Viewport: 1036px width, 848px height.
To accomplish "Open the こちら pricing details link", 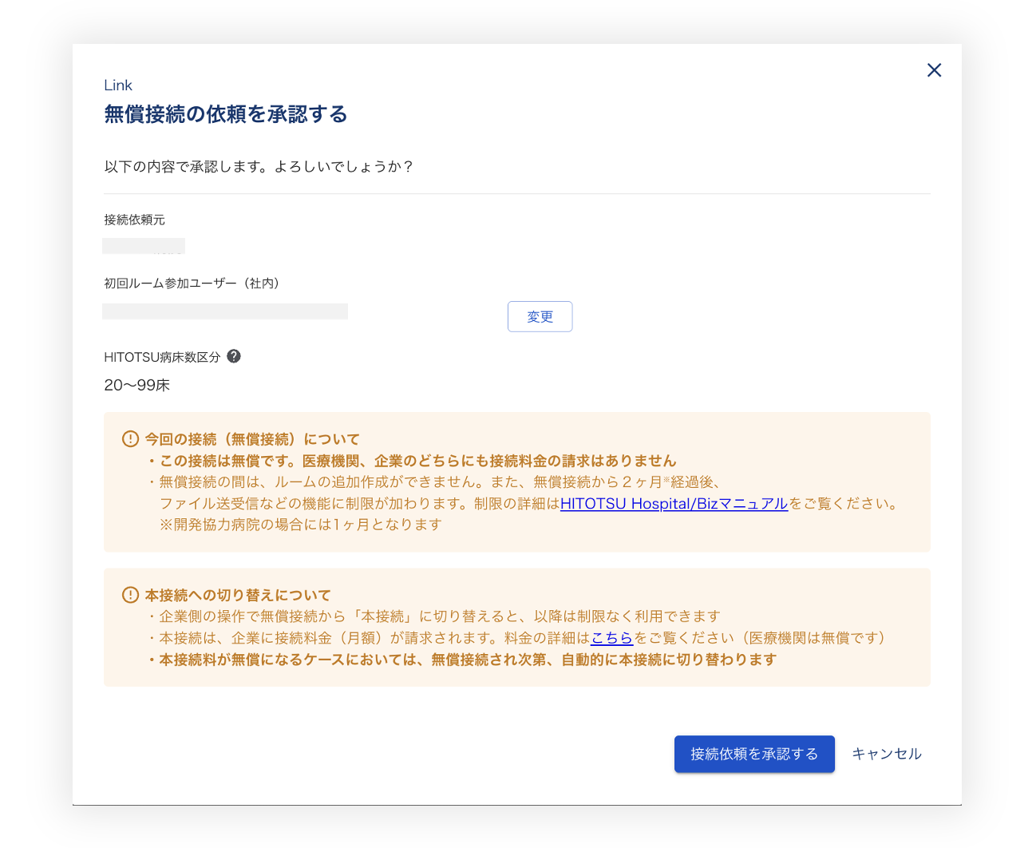I will pos(611,638).
